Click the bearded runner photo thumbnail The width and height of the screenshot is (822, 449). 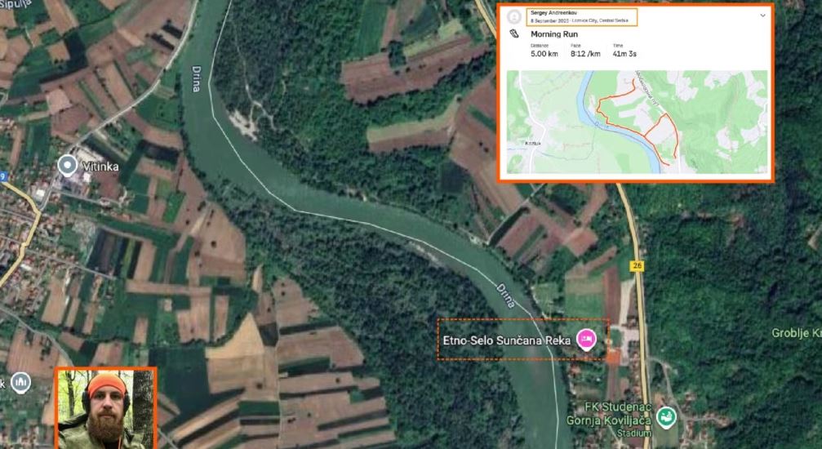click(x=104, y=408)
